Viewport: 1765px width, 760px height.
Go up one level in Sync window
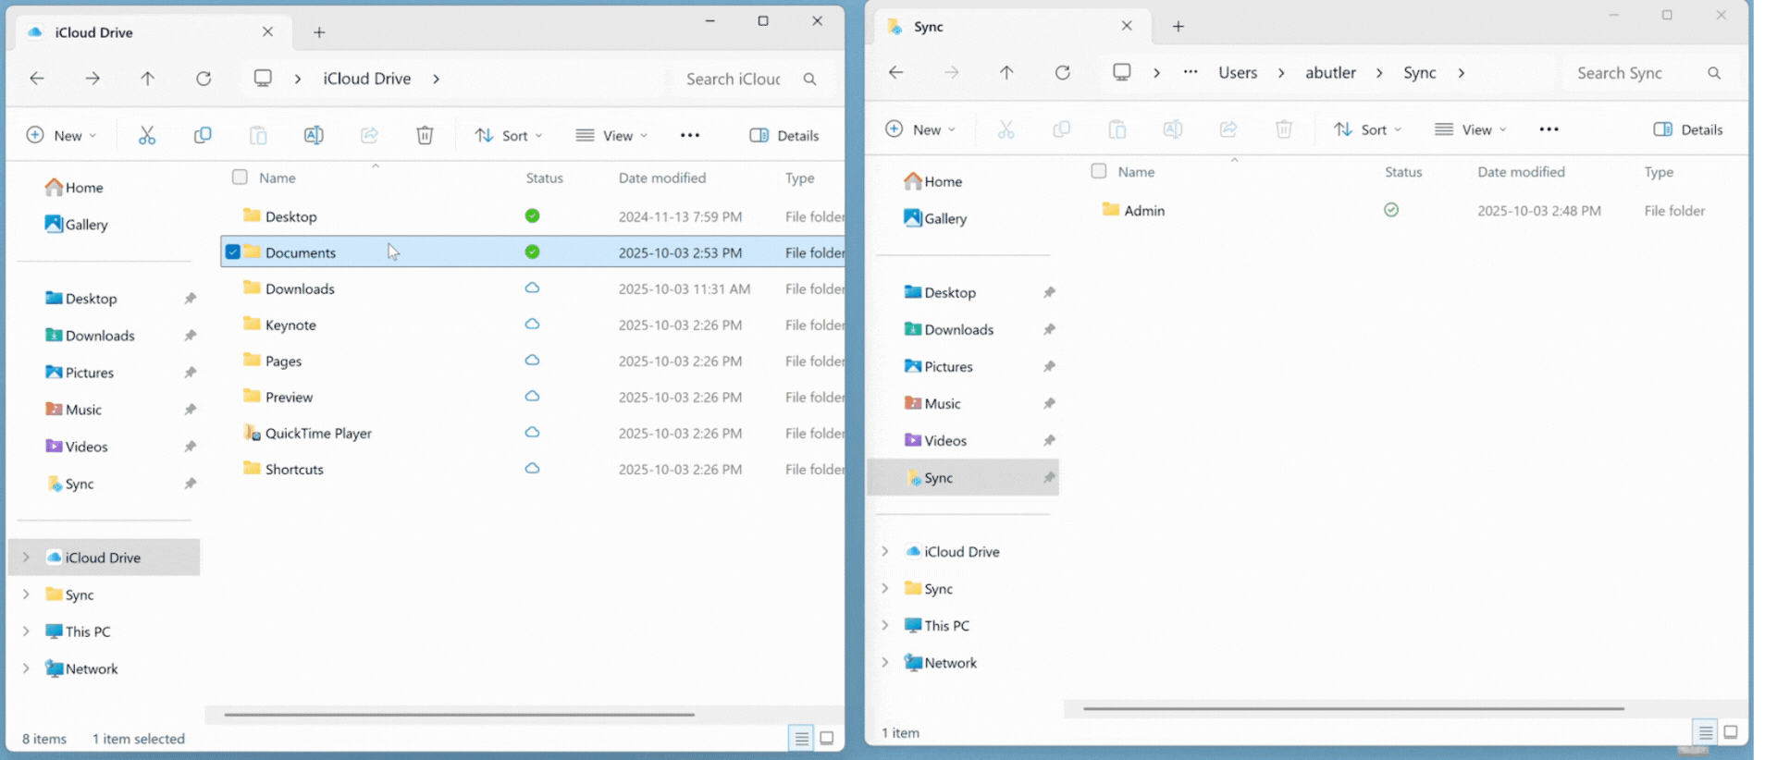(1006, 73)
